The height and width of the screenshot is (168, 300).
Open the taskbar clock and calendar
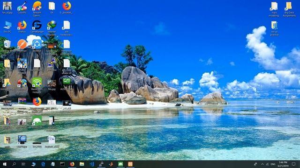[x=283, y=164]
